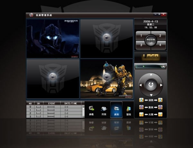The height and width of the screenshot is (148, 193).
Task: Open the 登陆 login users icon
Action: pos(128,110)
